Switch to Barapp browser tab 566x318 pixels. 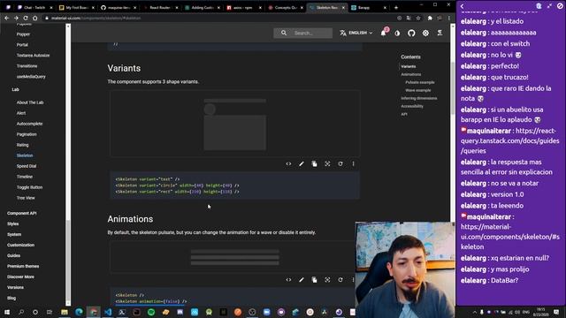click(x=369, y=7)
